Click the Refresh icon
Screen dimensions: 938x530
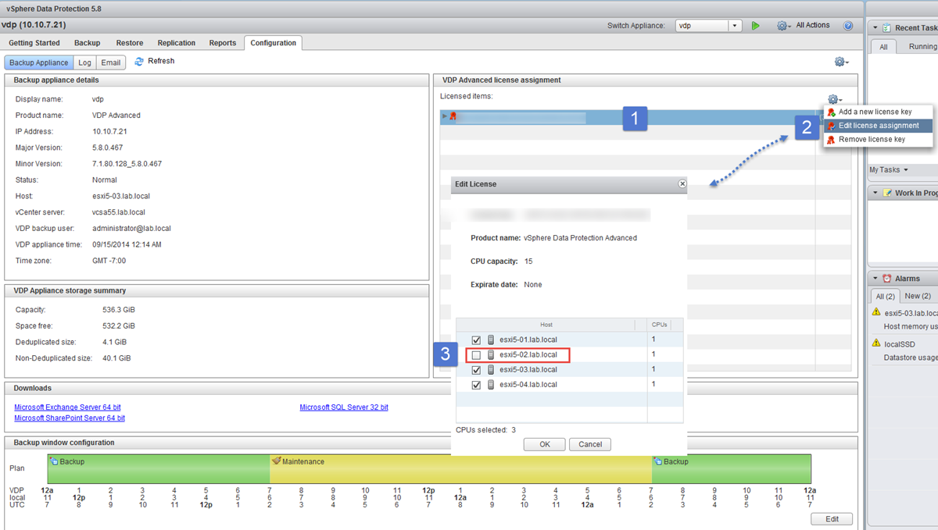pyautogui.click(x=139, y=62)
